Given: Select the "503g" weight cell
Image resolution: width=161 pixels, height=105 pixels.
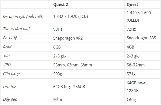Looking at the screenshot, I should tap(57, 74).
